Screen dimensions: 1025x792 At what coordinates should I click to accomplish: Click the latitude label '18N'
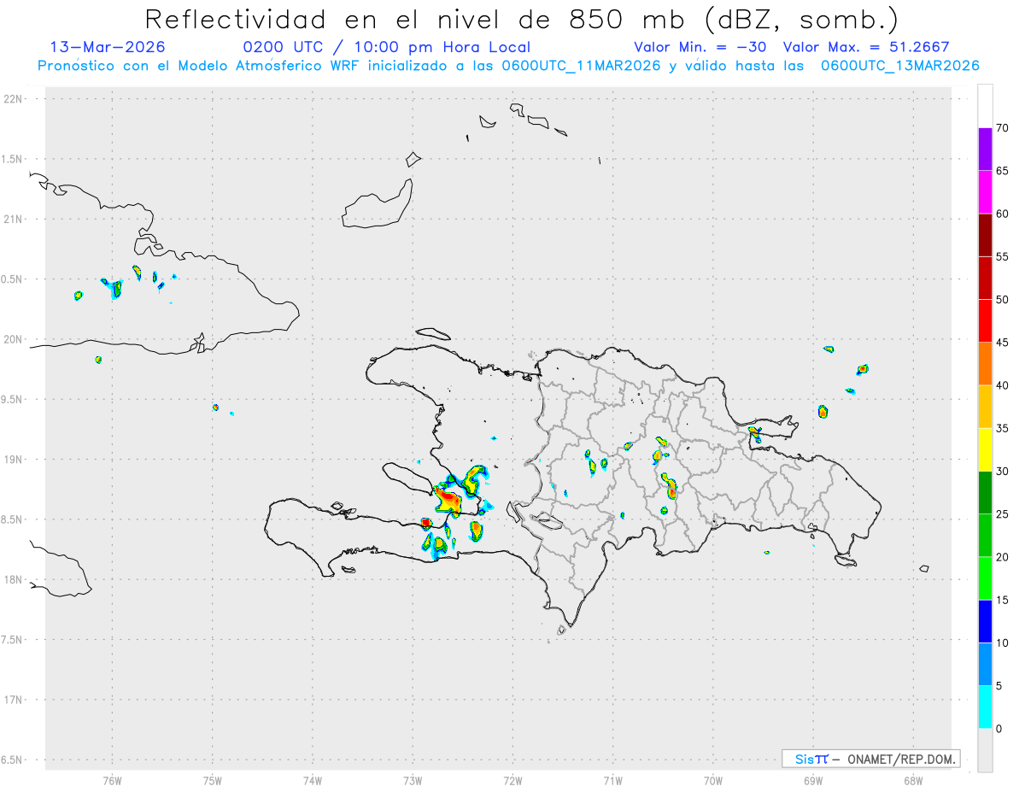tap(15, 579)
